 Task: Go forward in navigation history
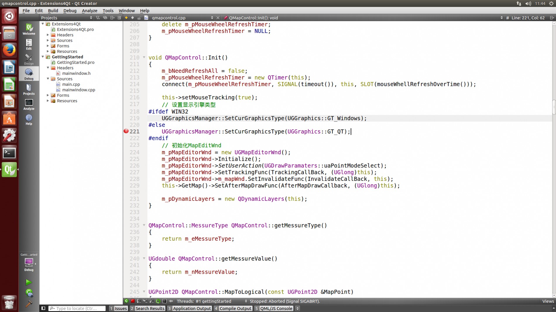pos(133,18)
